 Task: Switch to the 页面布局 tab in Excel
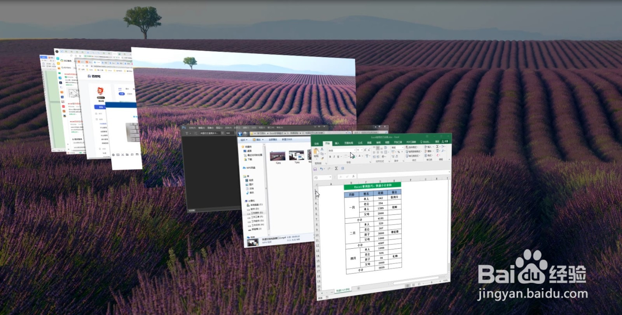pos(348,143)
